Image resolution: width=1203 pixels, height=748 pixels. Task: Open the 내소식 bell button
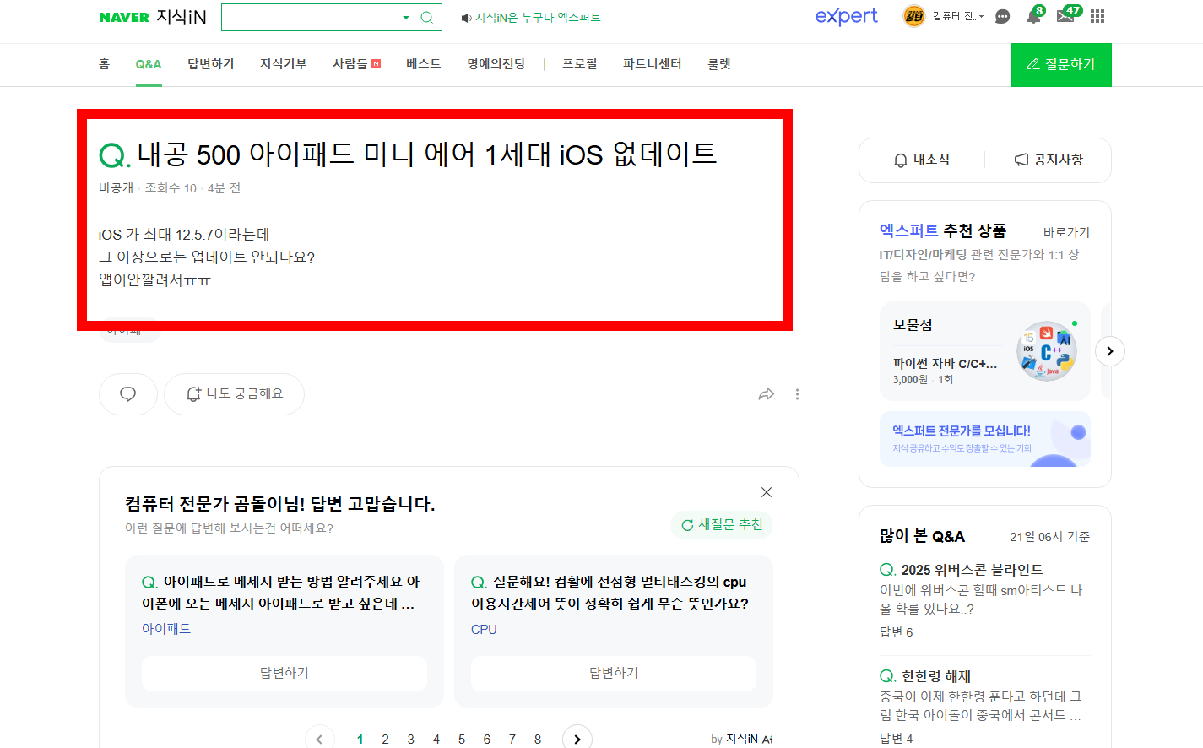tap(922, 160)
